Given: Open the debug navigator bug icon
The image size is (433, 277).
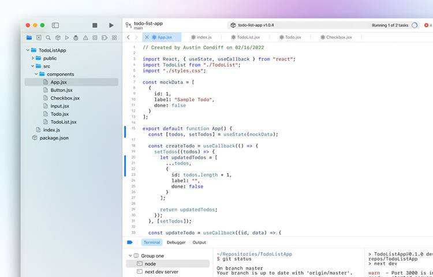Looking at the screenshot, I should [x=76, y=38].
